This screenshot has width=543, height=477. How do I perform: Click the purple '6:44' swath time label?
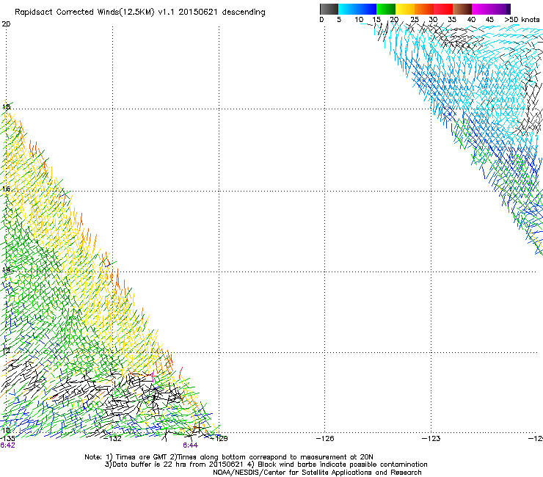click(x=191, y=445)
